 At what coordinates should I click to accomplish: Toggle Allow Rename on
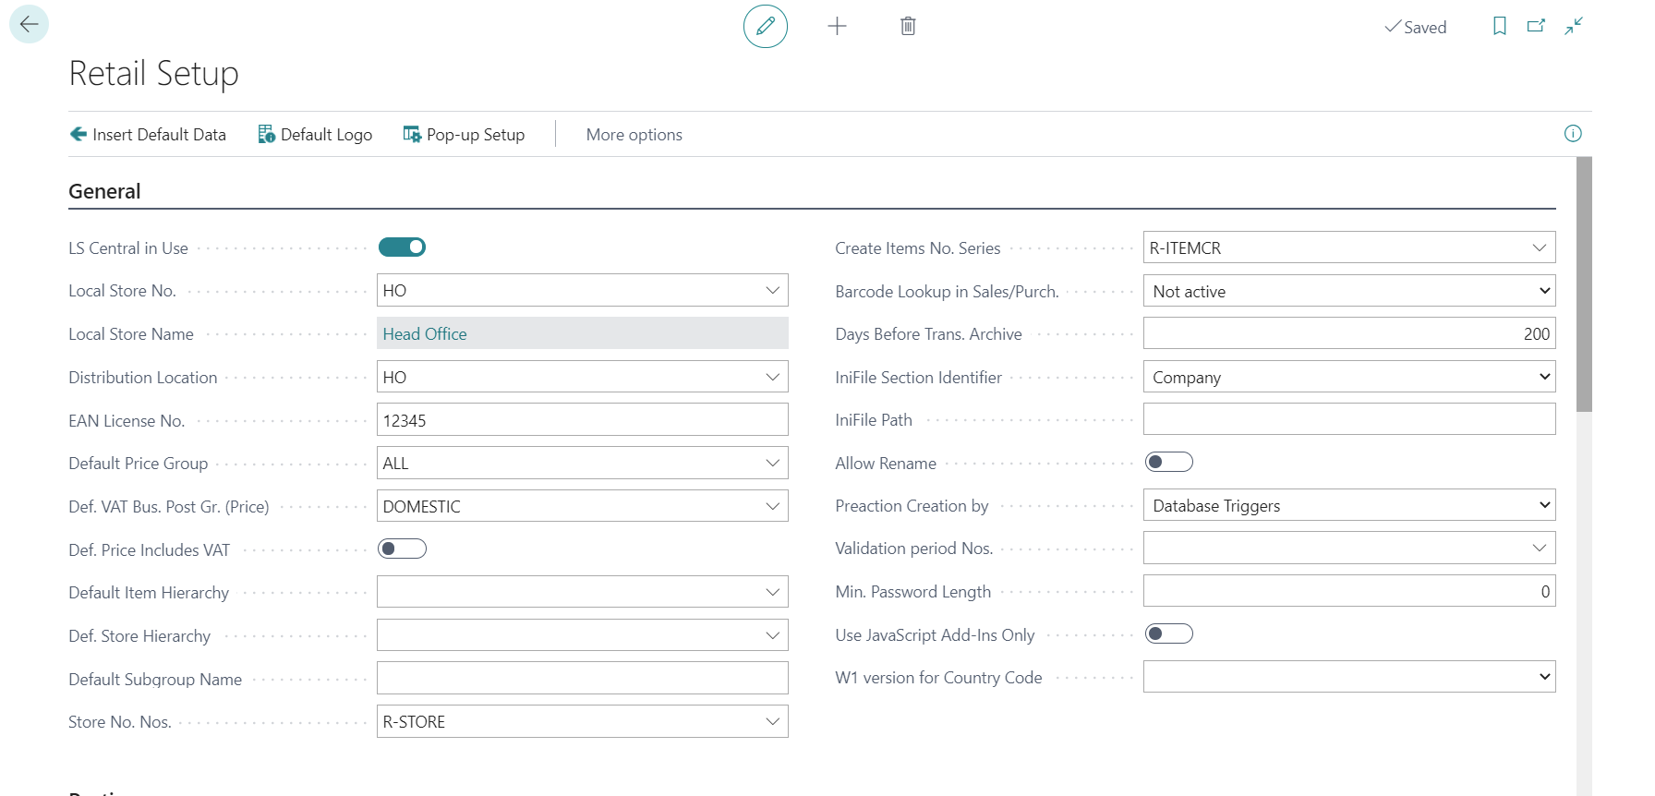(x=1168, y=463)
